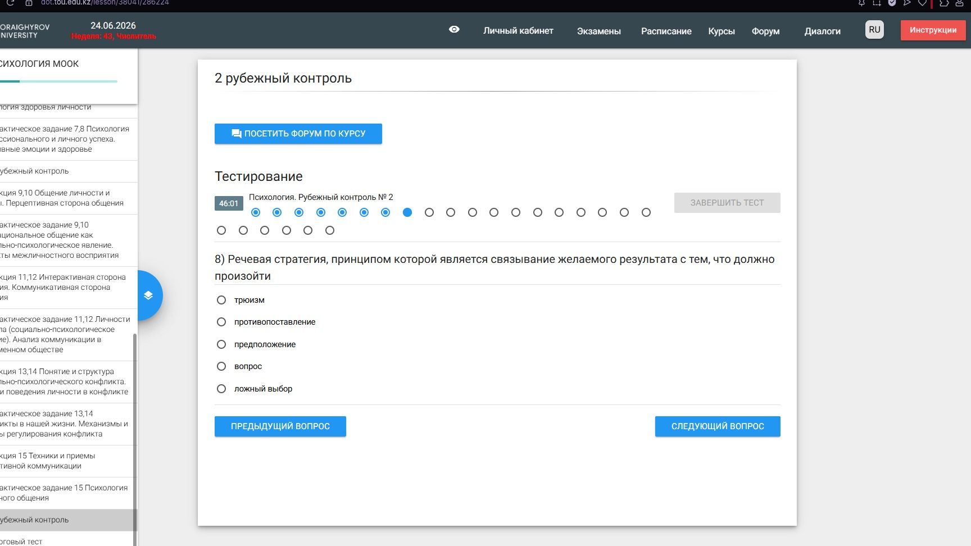This screenshot has height=546, width=971.
Task: Click the red «Инструкции» button
Action: pos(933,30)
